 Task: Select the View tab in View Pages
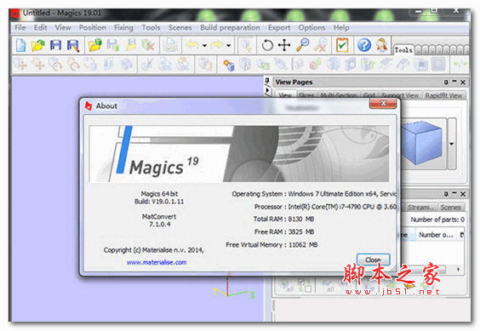tap(285, 95)
